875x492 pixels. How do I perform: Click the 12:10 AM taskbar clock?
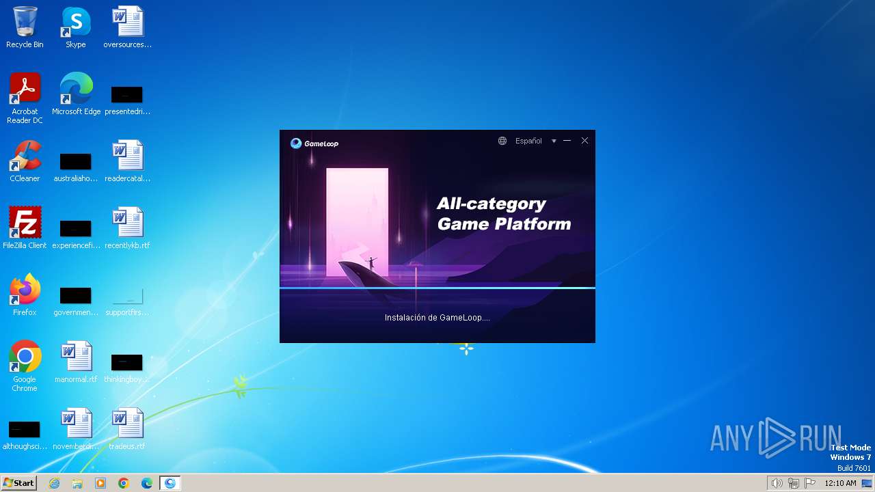click(840, 483)
